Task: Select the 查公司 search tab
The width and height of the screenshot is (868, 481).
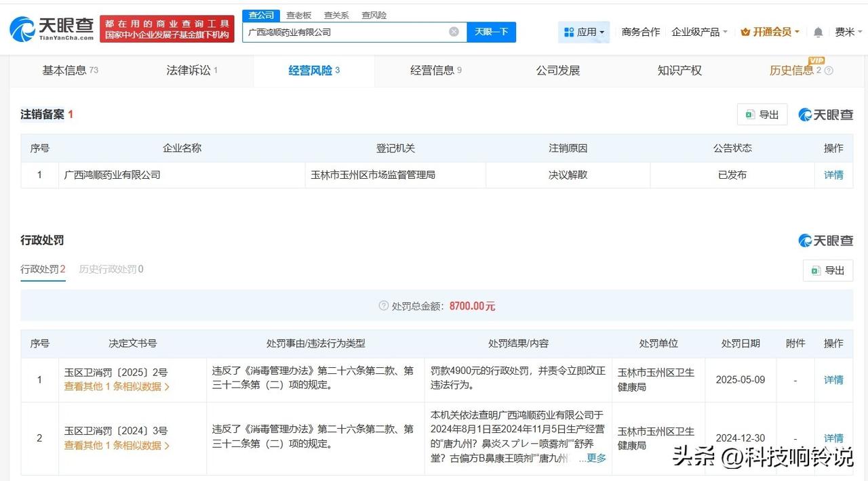Action: 261,15
